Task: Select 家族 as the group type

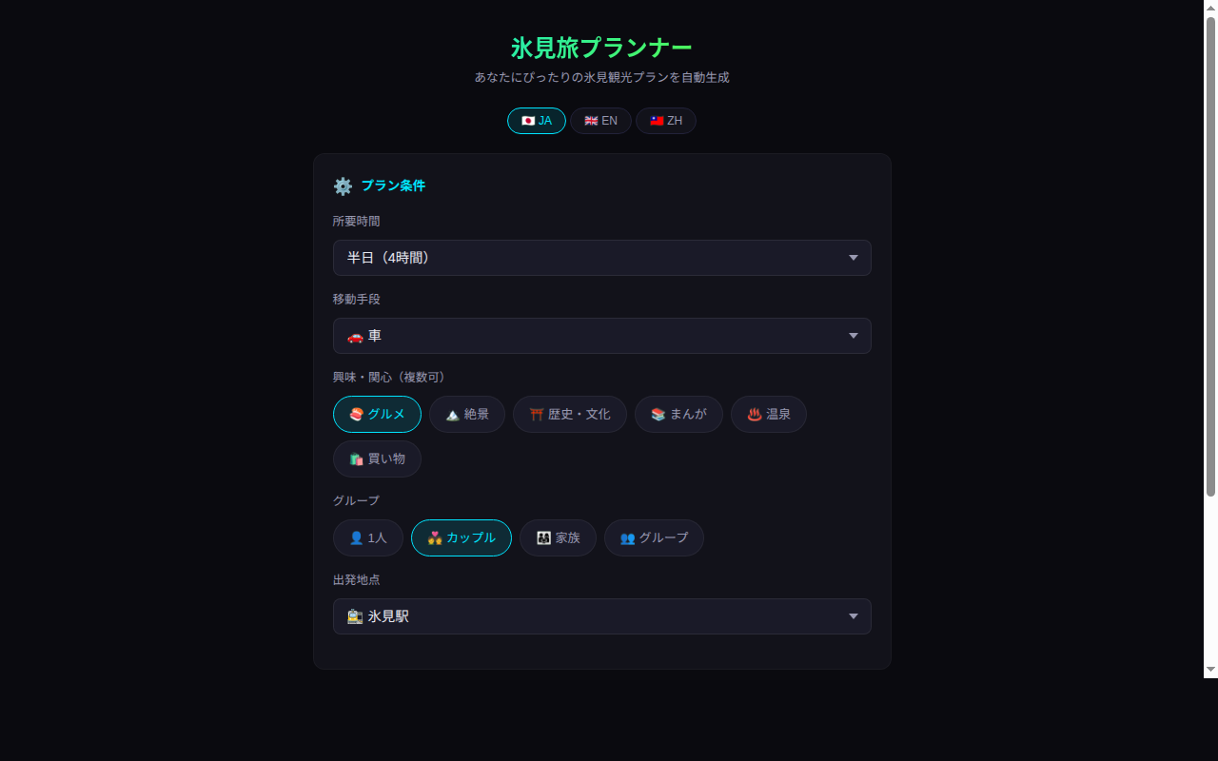Action: coord(558,537)
